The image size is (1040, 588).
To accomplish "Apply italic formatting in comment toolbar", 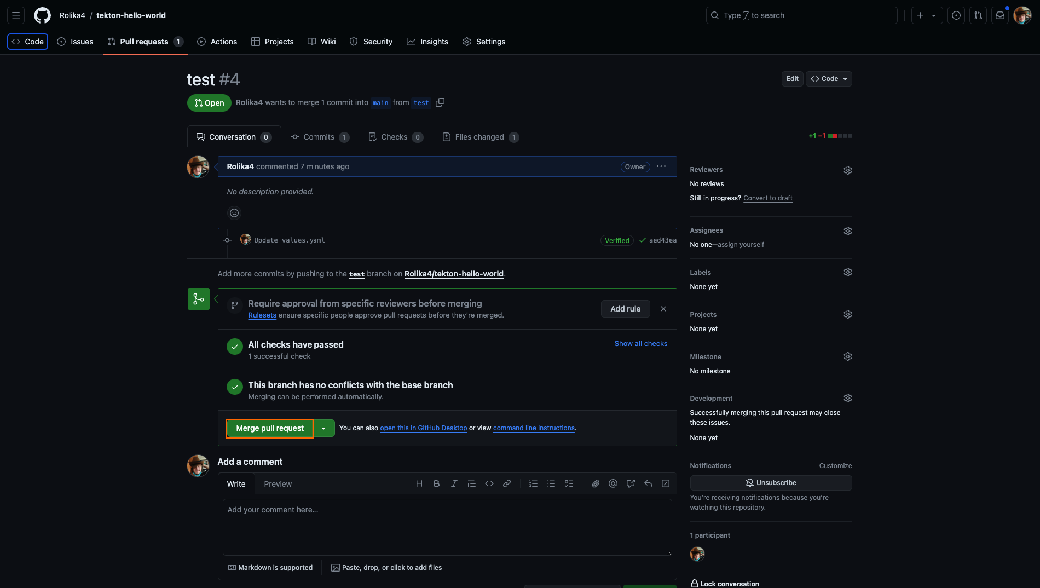I will [x=454, y=483].
